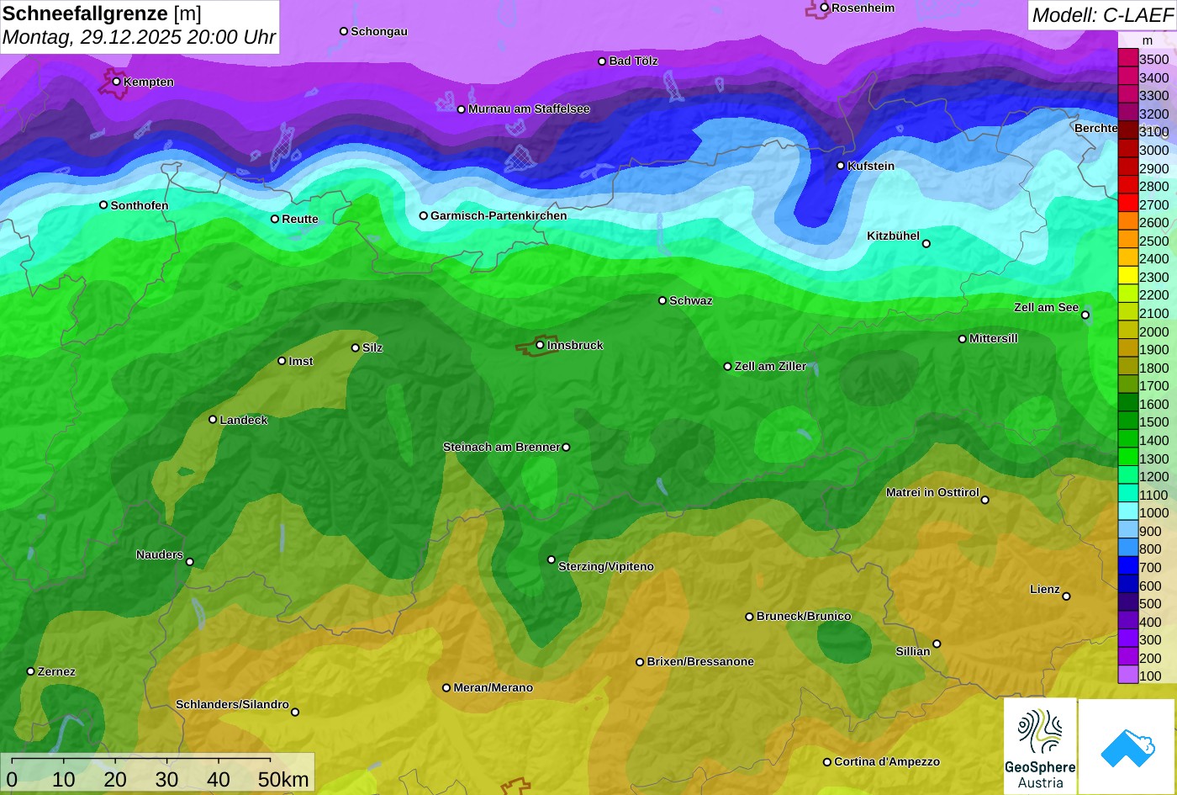1177x795 pixels.
Task: Click the Rosenheim location marker
Action: [825, 8]
